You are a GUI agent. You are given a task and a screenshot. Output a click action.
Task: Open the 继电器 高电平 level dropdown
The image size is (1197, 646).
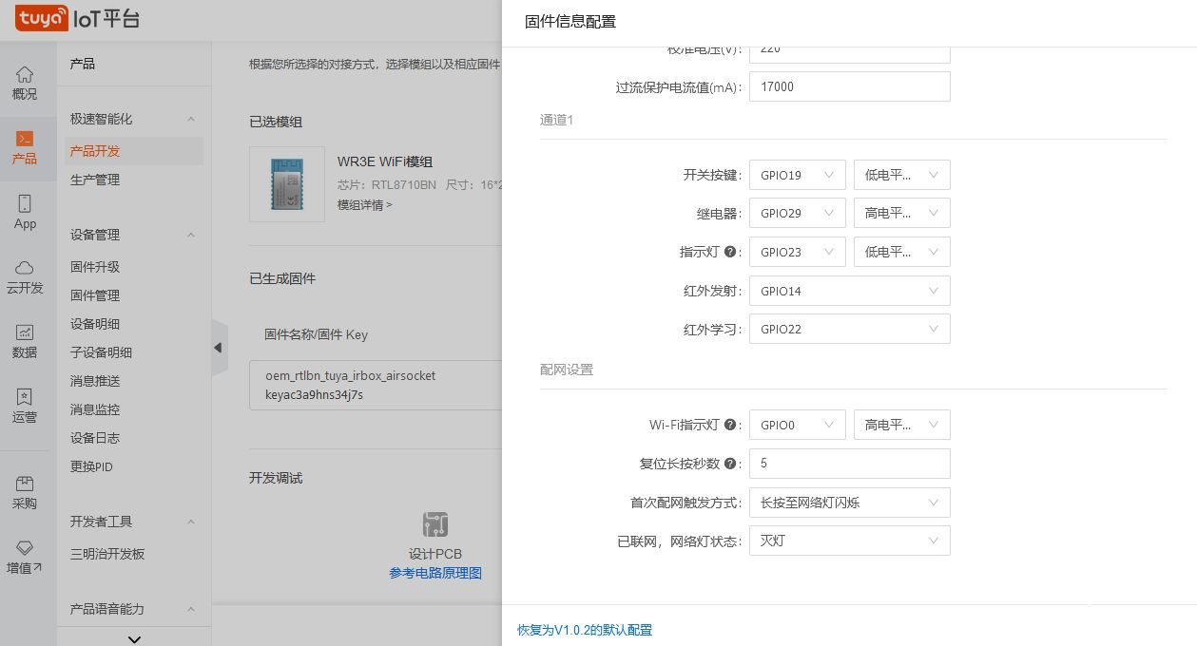[901, 213]
